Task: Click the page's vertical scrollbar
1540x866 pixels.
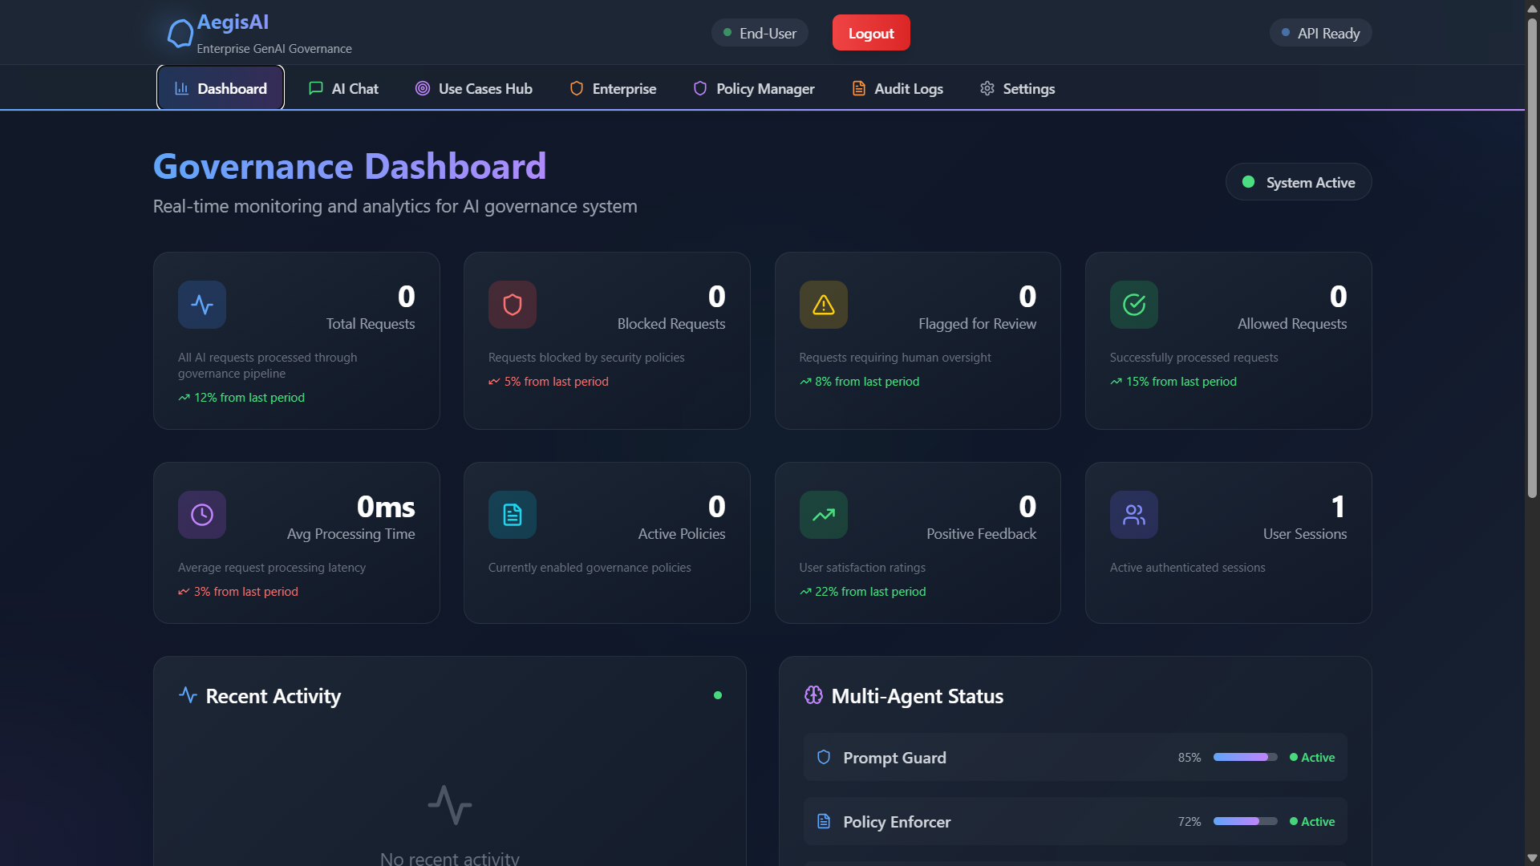Action: (1532, 257)
